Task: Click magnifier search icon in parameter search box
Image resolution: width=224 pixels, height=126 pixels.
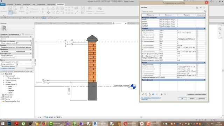Action: point(205,11)
